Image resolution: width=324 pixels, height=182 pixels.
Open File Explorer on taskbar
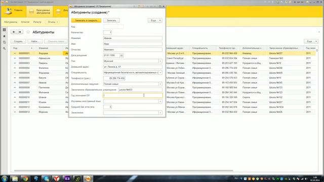coord(15,178)
